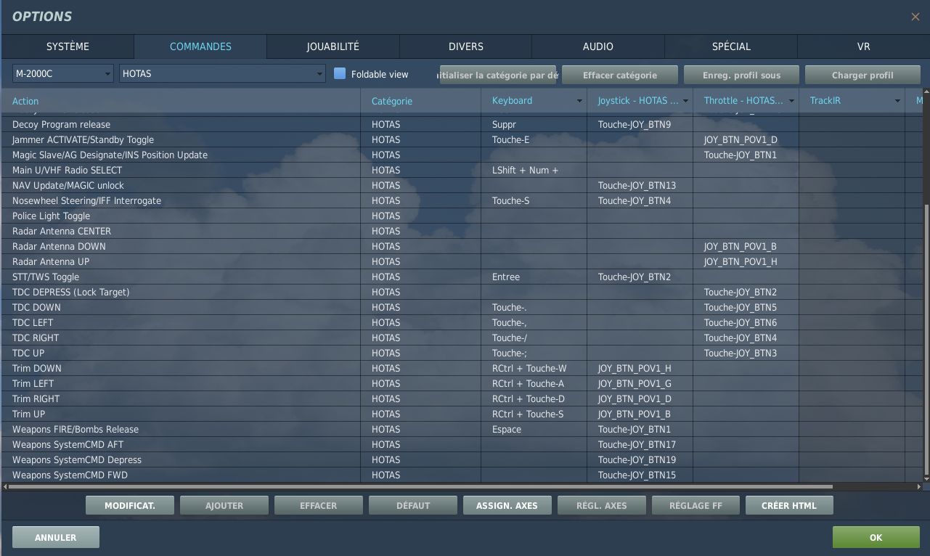This screenshot has width=930, height=556.
Task: Click Keyboard cell for Radar Antenna CENTER
Action: click(x=534, y=231)
